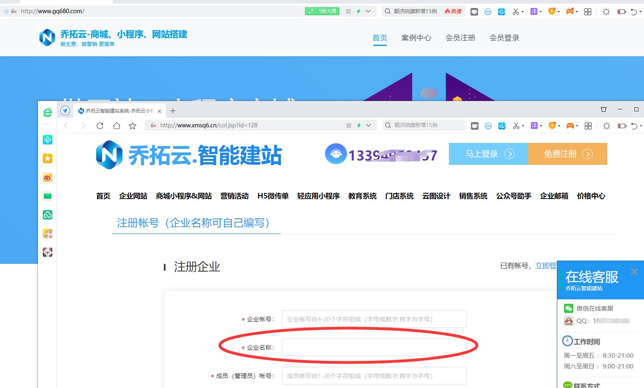Click the purple translate icon in front window
The height and width of the screenshot is (388, 644).
pos(534,126)
